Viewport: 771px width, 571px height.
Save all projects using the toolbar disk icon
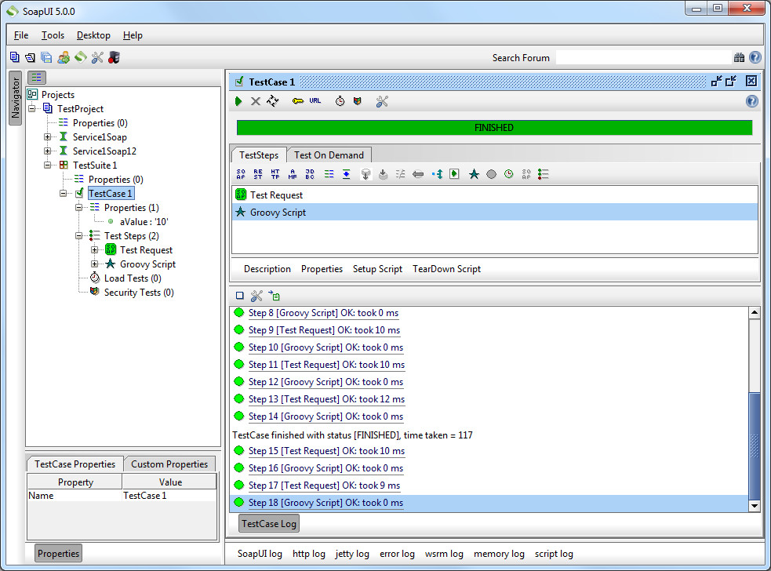47,57
